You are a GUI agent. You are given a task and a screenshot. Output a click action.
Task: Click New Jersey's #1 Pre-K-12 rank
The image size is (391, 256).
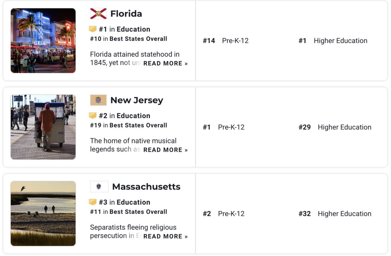pyautogui.click(x=223, y=127)
